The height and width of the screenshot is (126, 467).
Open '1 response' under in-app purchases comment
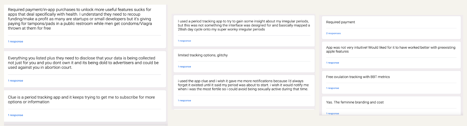tap(15, 41)
